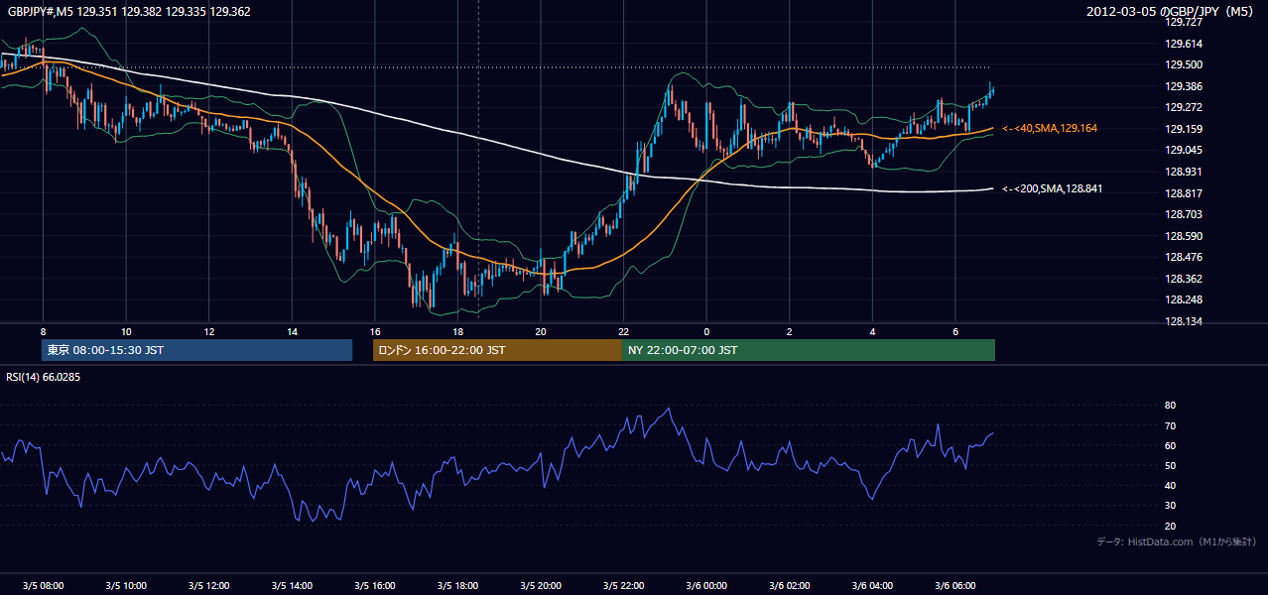
Task: Click the bottom time label 3/6 04:00
Action: 872,586
